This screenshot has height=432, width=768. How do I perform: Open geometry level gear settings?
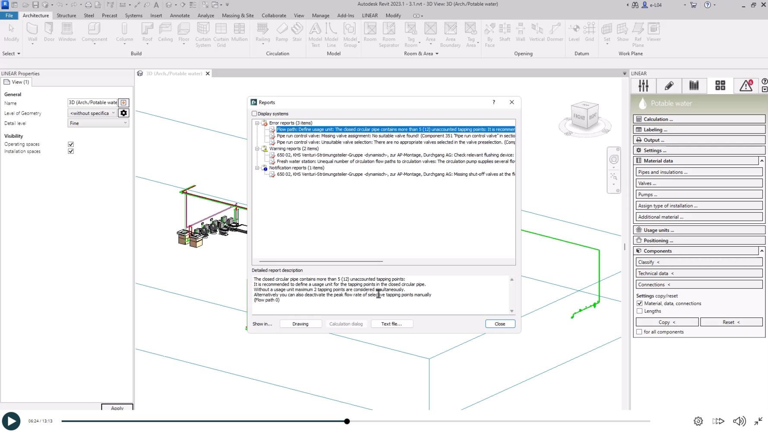point(124,113)
